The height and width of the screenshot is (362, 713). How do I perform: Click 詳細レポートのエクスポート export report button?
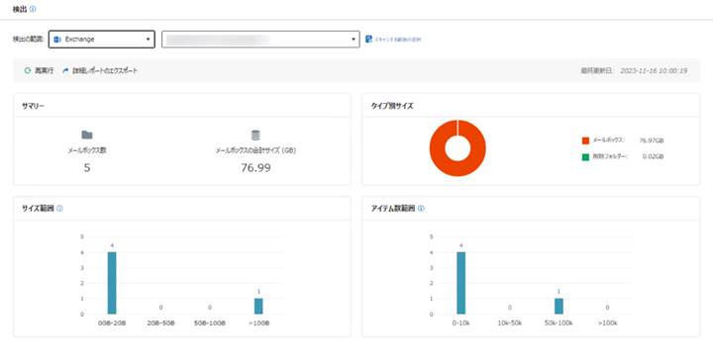(x=105, y=71)
